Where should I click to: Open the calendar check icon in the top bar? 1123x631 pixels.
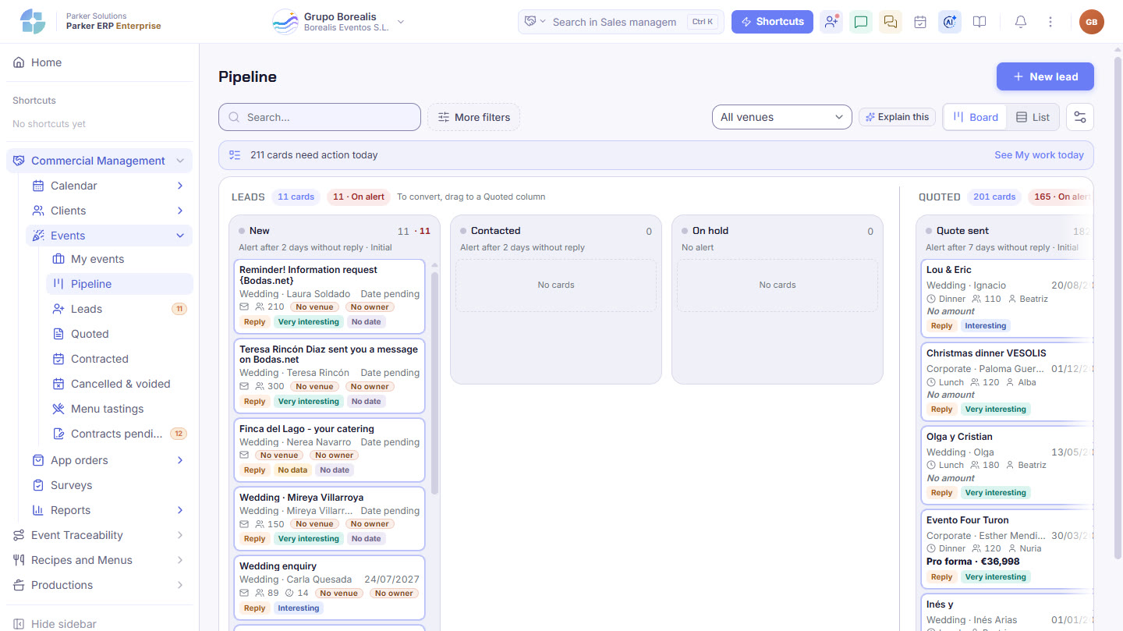coord(920,22)
